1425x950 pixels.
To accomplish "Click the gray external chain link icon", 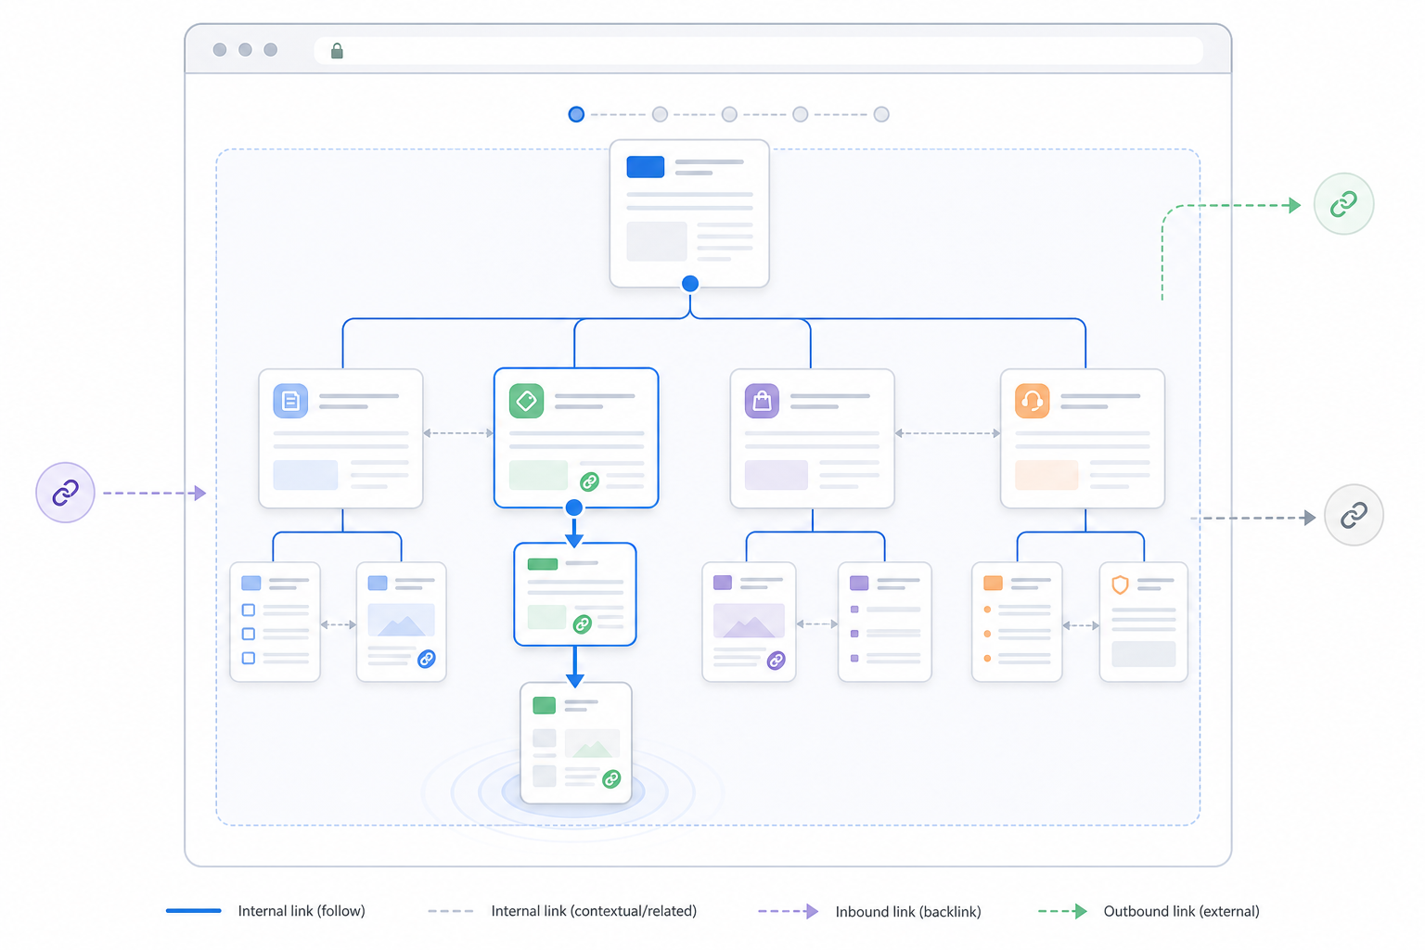I will point(1354,515).
